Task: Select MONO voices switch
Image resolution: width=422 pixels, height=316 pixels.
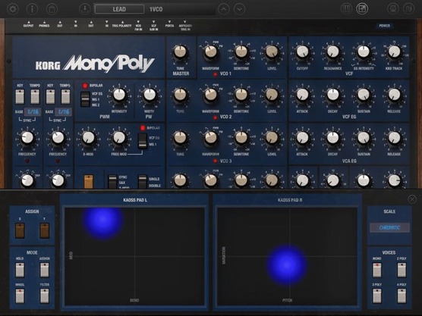Action: point(377,270)
